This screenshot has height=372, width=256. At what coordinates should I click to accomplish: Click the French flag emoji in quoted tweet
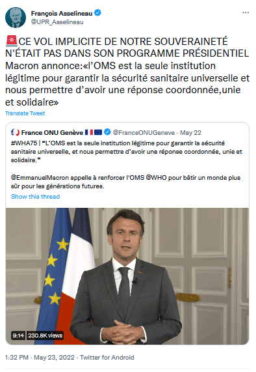[89, 132]
